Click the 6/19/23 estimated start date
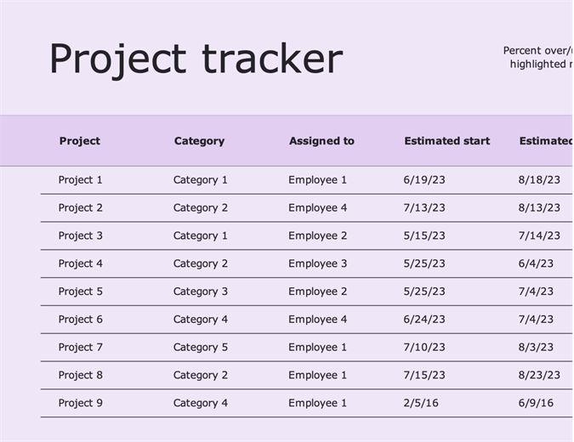Image resolution: width=574 pixels, height=442 pixels. [x=424, y=180]
